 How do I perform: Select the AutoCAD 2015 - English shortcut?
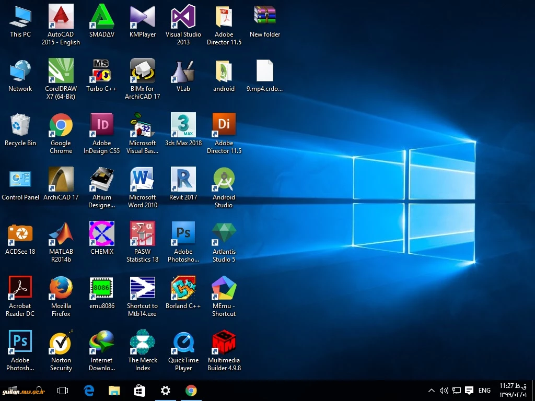[x=61, y=25]
